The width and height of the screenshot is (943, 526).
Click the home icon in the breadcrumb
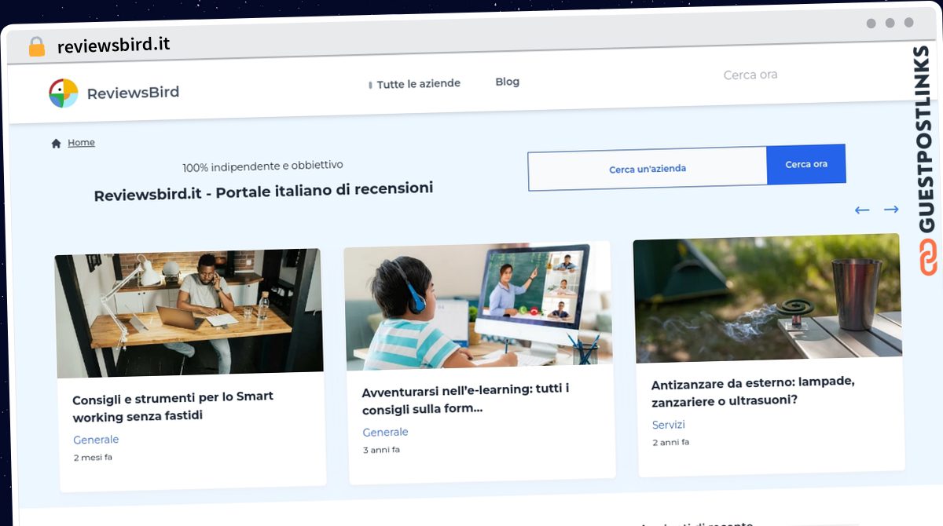point(56,144)
